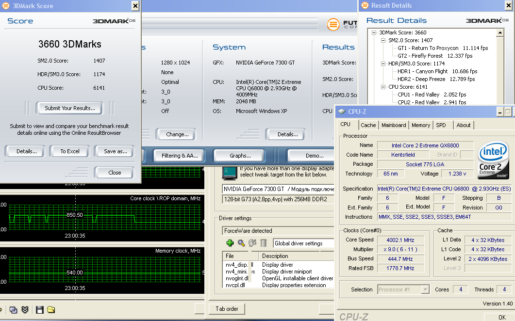515x321 pixels.
Task: Click the Save as button
Action: (116, 151)
